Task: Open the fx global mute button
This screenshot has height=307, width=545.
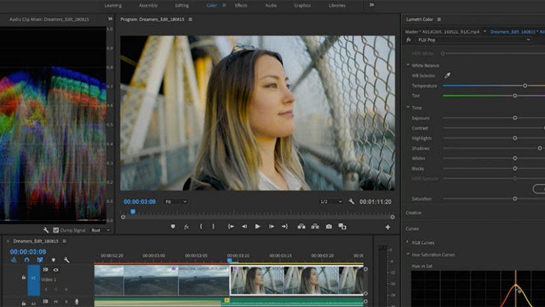Action: point(187,226)
